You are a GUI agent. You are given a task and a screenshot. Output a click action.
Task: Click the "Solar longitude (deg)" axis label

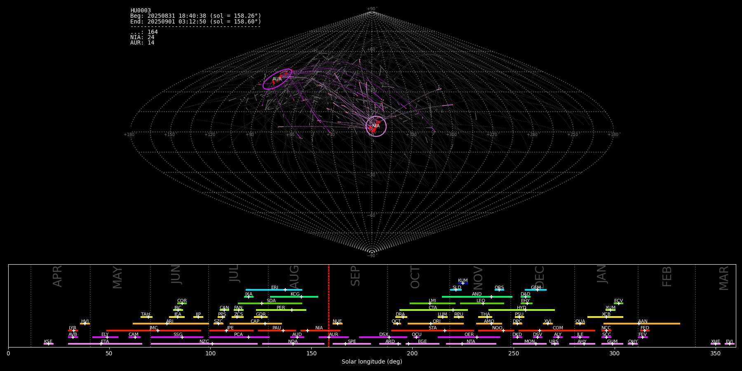click(372, 362)
